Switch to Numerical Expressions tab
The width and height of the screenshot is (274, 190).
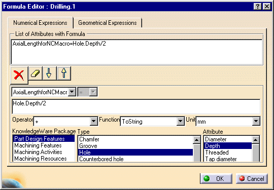pos(40,23)
